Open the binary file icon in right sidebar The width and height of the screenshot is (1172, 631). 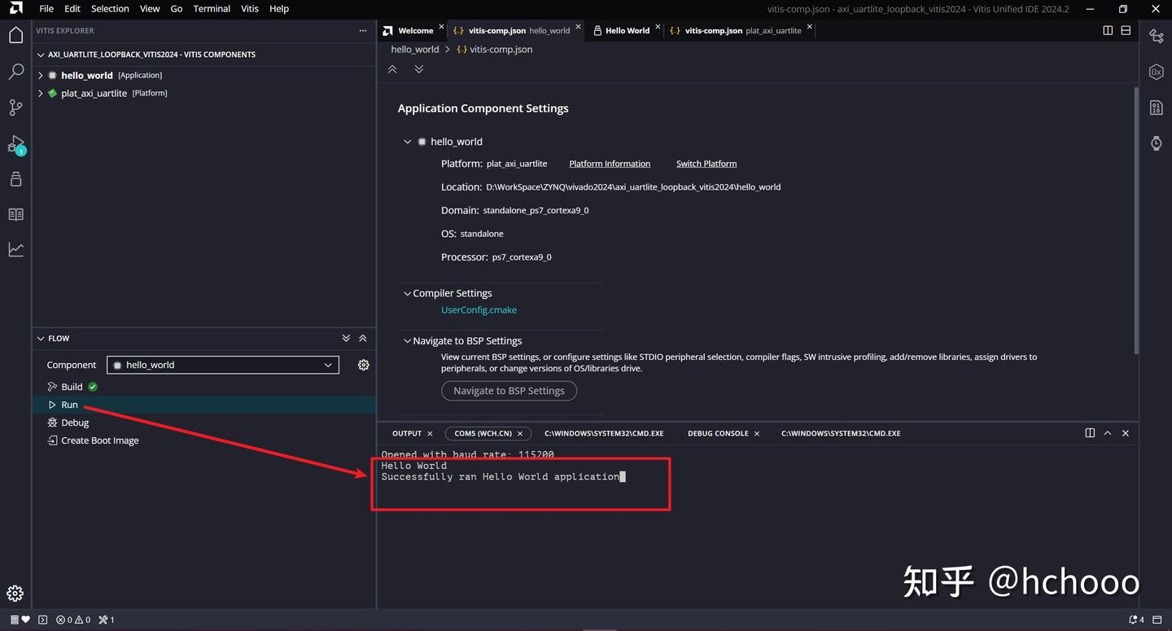[1156, 107]
